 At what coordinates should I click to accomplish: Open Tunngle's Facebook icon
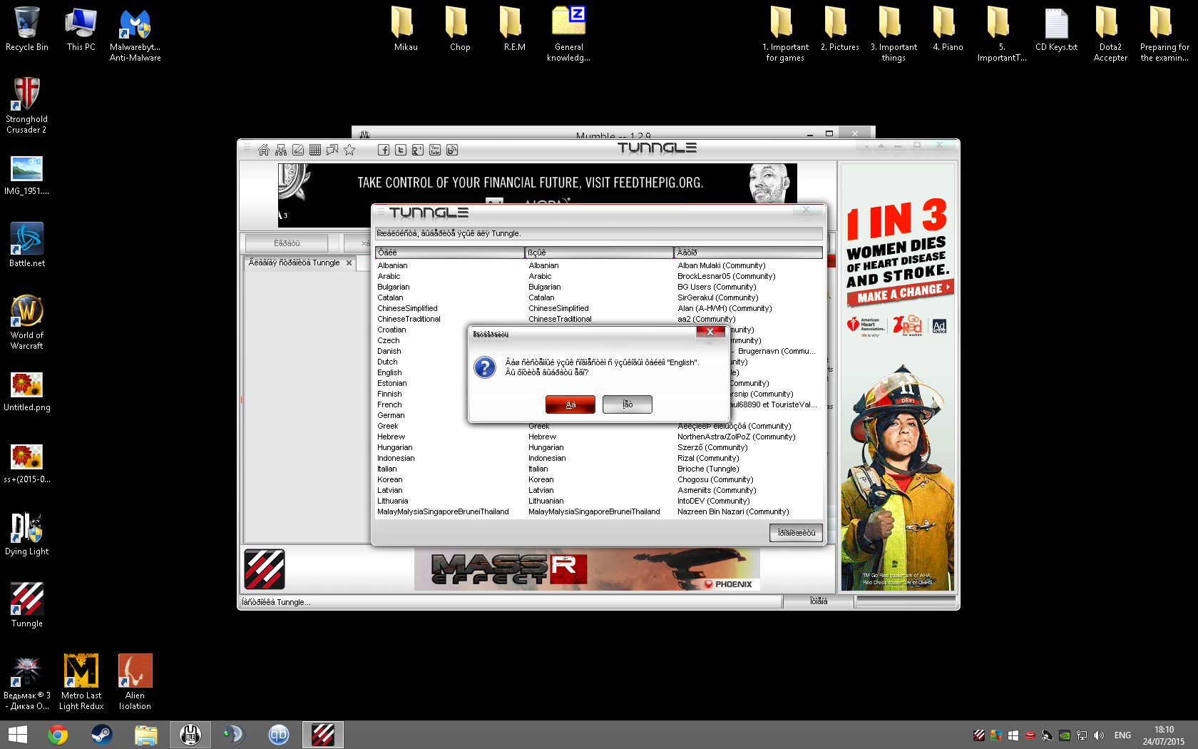(x=384, y=150)
